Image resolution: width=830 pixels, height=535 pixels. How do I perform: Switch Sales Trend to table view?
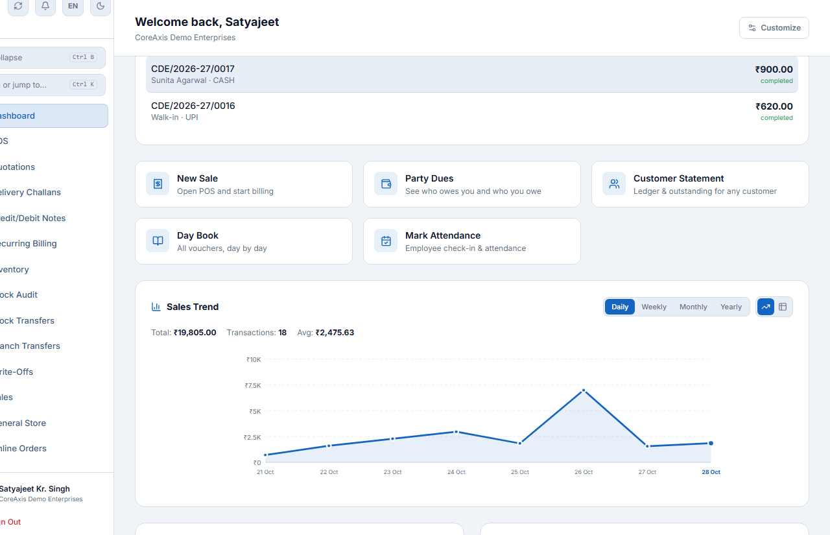pos(783,307)
